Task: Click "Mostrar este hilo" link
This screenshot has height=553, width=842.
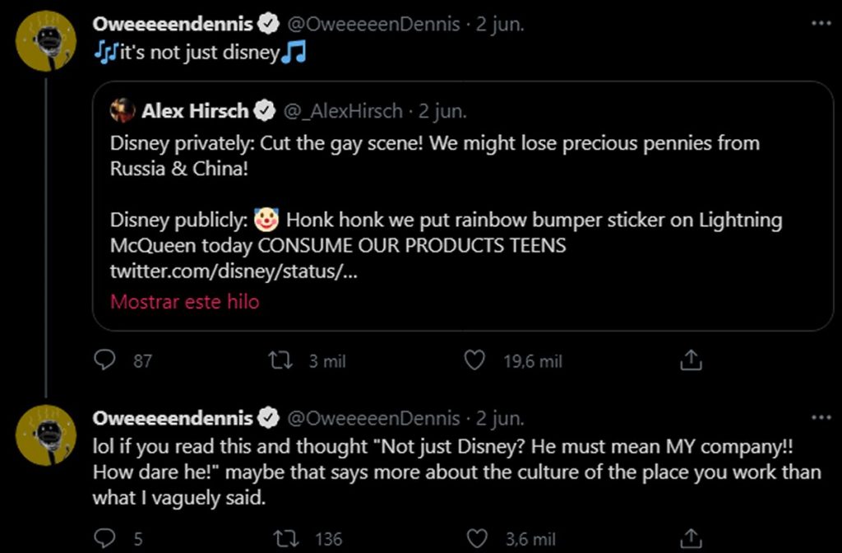Action: click(x=185, y=301)
